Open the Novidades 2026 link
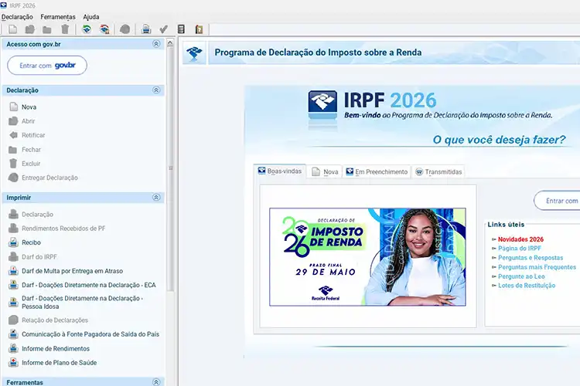 (520, 239)
